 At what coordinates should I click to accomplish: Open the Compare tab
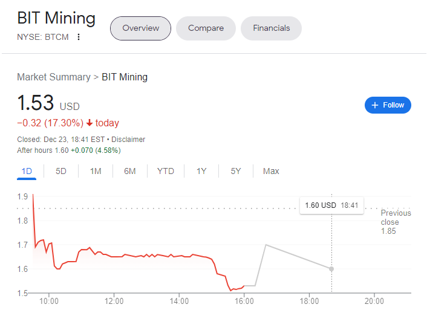click(x=206, y=28)
